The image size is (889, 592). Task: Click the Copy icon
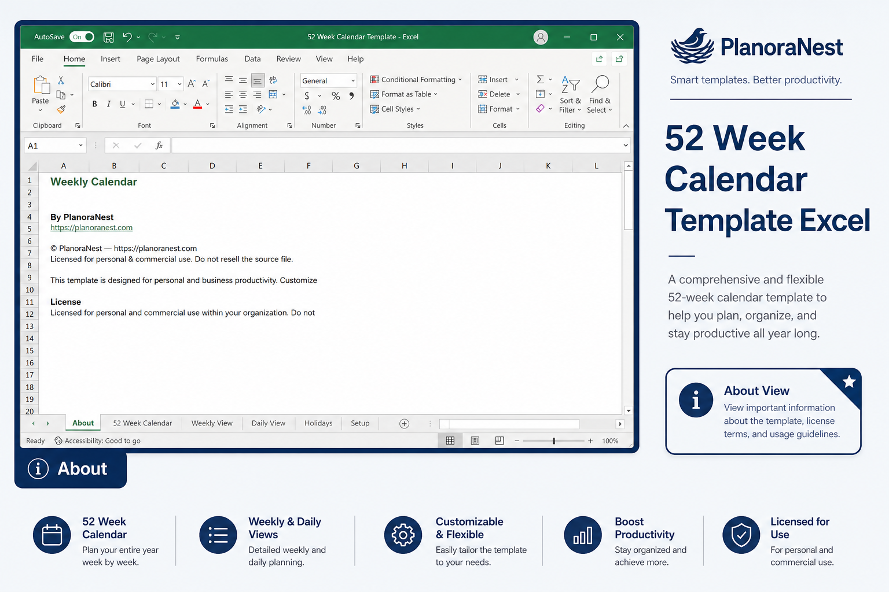[61, 95]
